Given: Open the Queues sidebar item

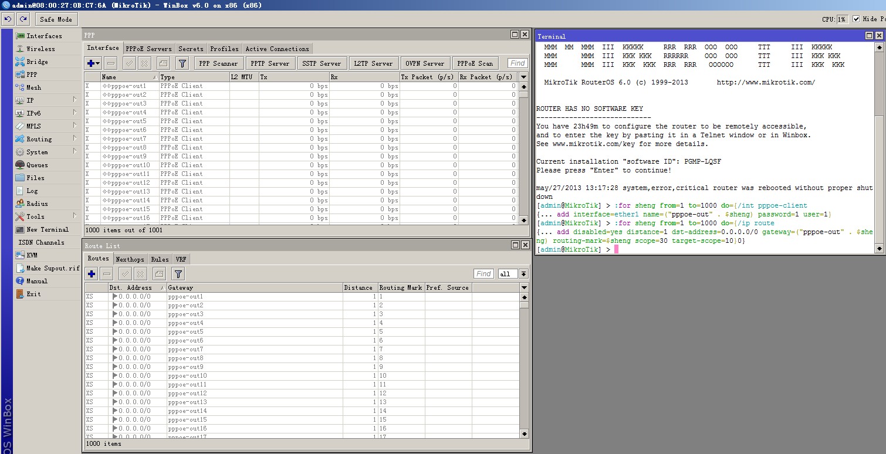Looking at the screenshot, I should click(x=37, y=165).
